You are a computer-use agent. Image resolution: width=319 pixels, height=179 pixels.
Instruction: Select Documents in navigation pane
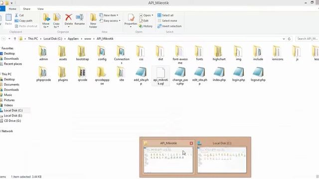pos(9,85)
